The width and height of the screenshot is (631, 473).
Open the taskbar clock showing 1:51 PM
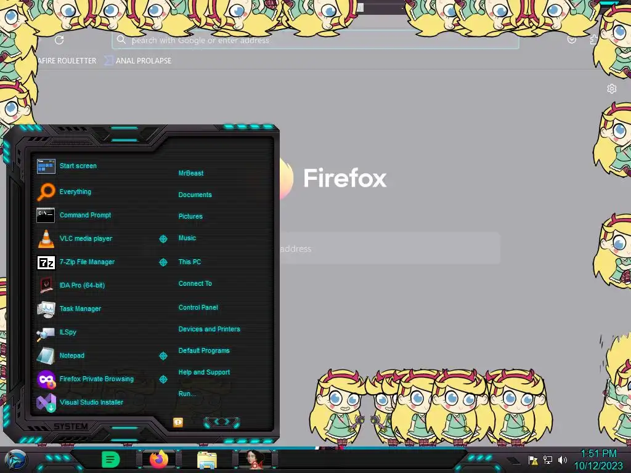598,459
